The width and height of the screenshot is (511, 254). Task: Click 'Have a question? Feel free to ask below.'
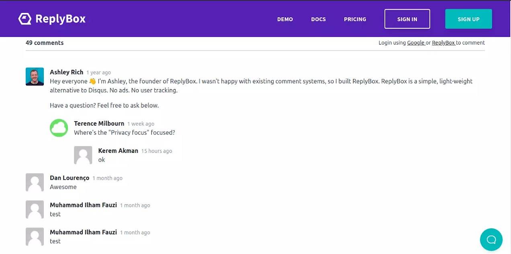pos(104,106)
